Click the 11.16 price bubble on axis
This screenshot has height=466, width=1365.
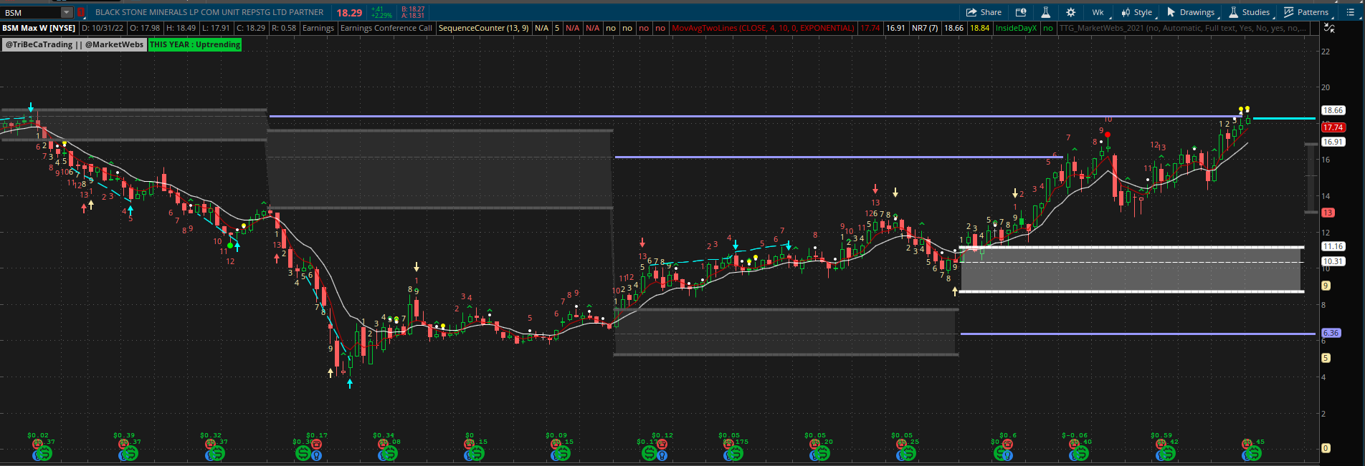coord(1333,246)
